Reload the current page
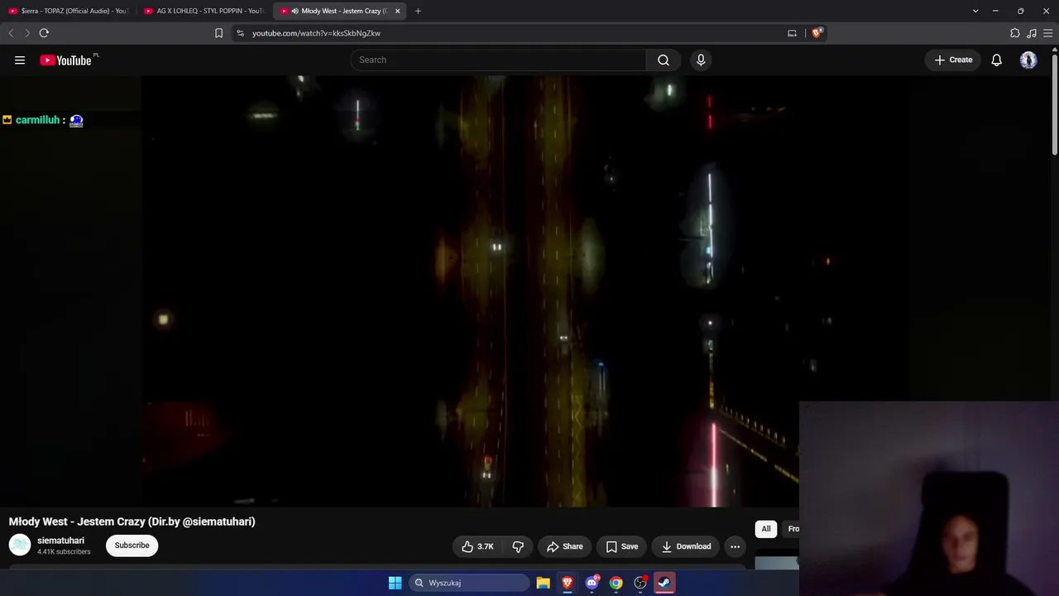 coord(44,33)
